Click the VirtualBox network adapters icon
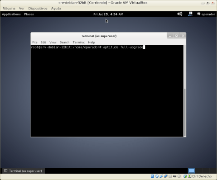Screen dimensions: 217x180 click(x=166, y=176)
